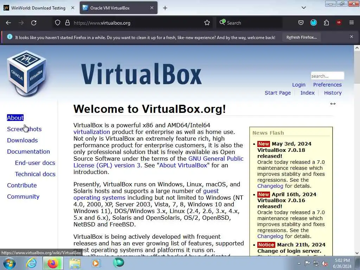Image resolution: width=360 pixels, height=270 pixels.
Task: Open the "About VirtualBox" inline link
Action: pos(183,165)
